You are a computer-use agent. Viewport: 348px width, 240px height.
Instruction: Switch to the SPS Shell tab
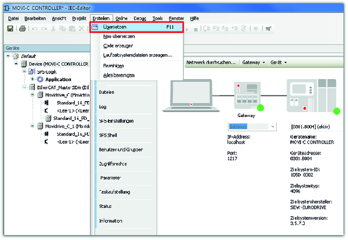point(108,135)
